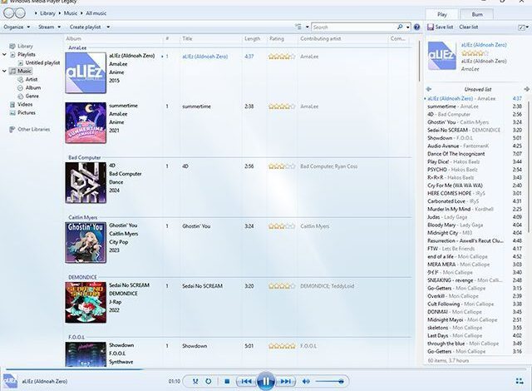Open the list options icon

tap(522, 27)
